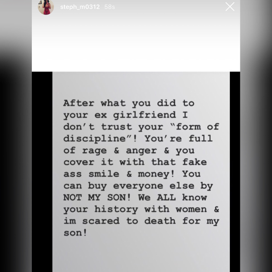Click the words "your ex girlfriend I"
The height and width of the screenshot is (272, 272).
[x=126, y=115]
